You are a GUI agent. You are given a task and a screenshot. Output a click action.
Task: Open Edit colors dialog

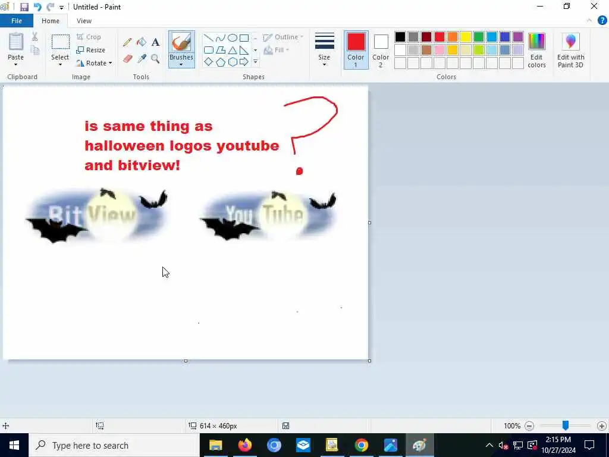tap(537, 50)
